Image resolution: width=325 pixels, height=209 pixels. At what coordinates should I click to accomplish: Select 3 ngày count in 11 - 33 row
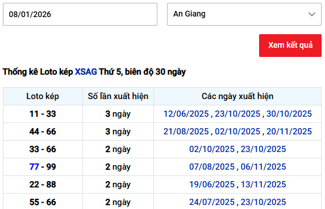(x=118, y=114)
